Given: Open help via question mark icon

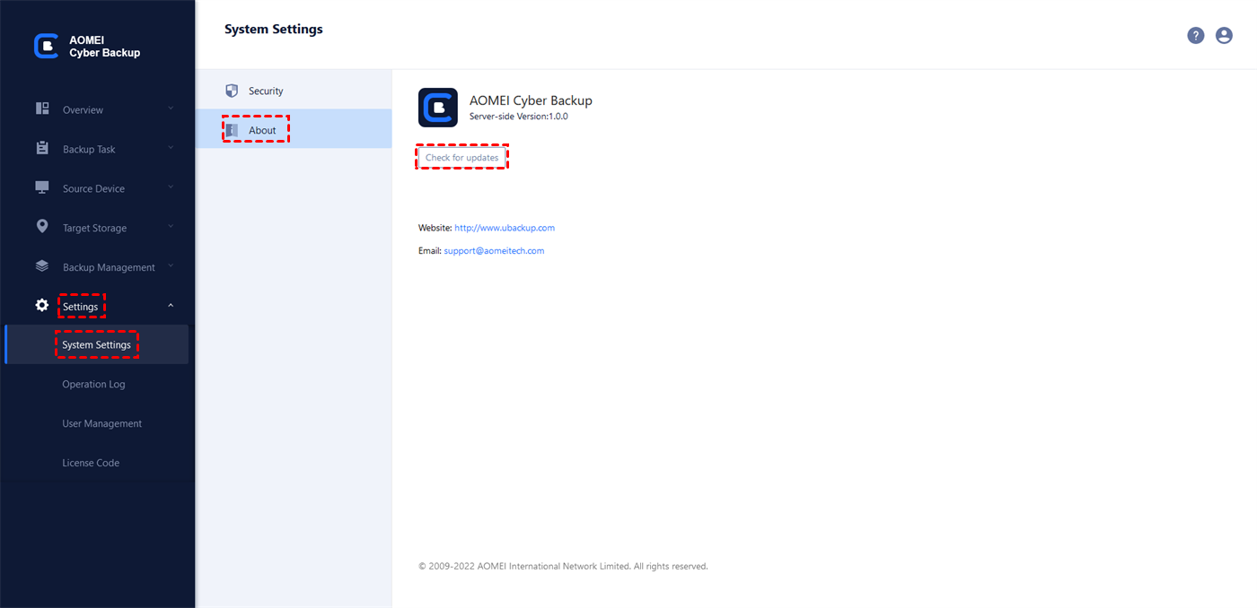Looking at the screenshot, I should coord(1196,35).
